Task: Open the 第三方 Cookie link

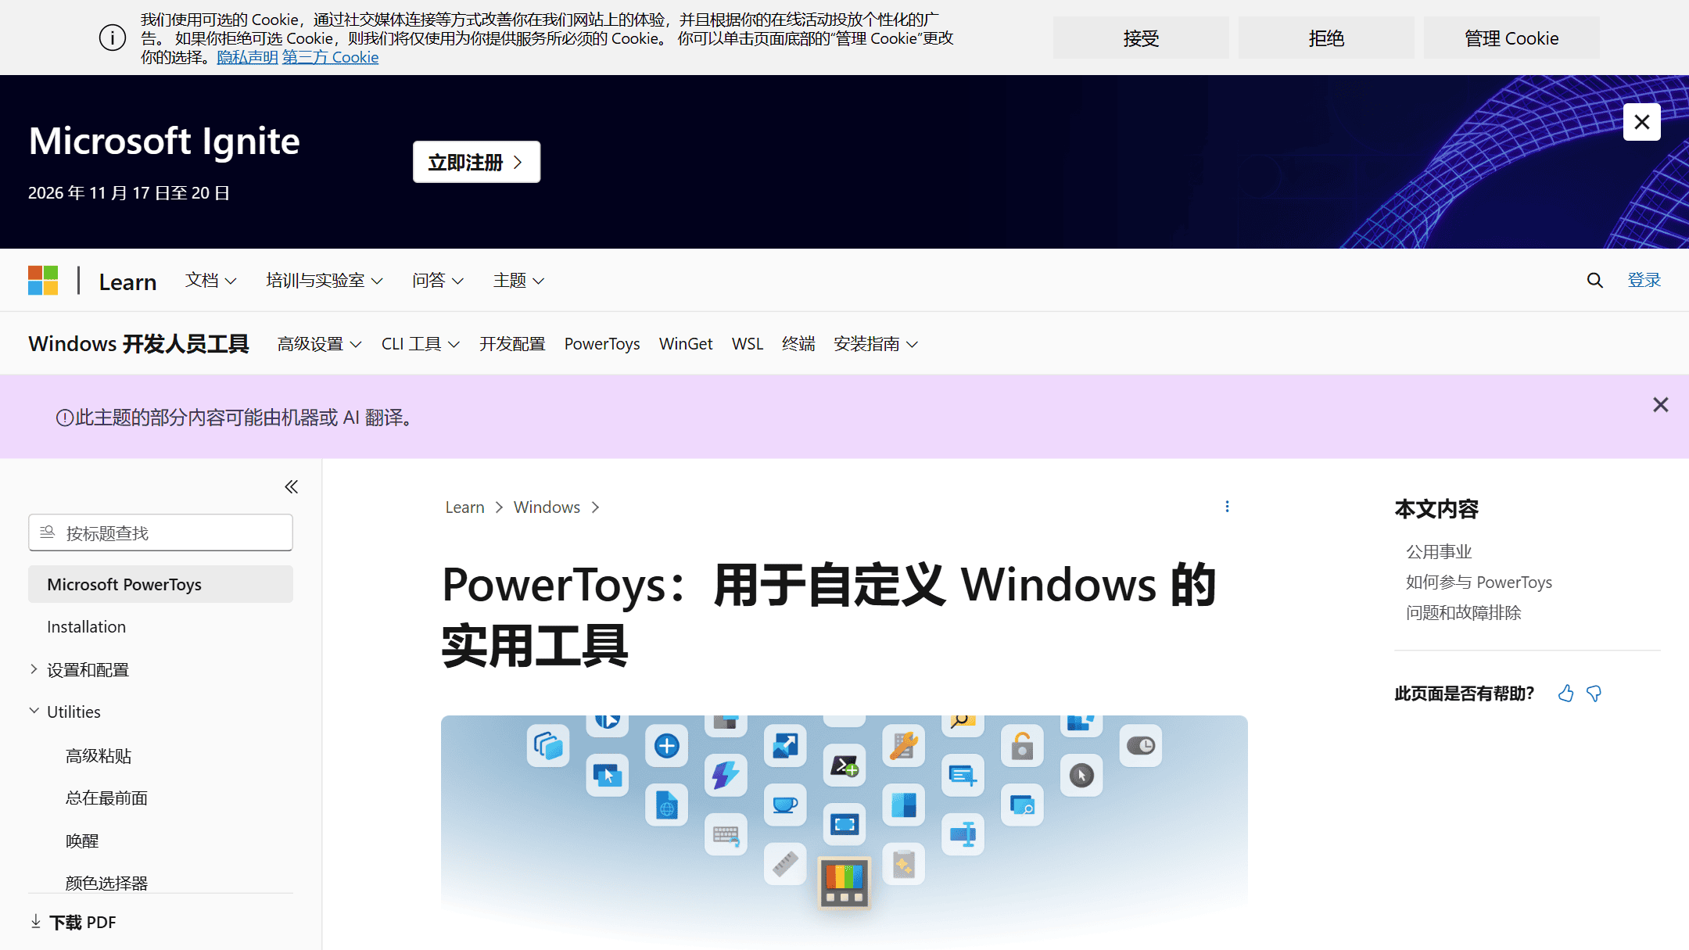Action: tap(330, 57)
